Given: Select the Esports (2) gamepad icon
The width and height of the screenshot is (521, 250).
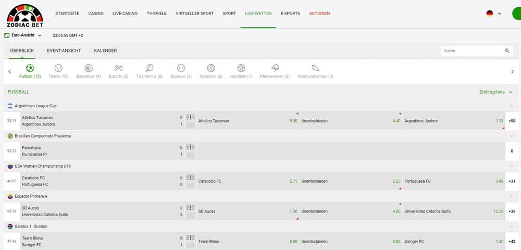Looking at the screenshot, I should pos(118,68).
